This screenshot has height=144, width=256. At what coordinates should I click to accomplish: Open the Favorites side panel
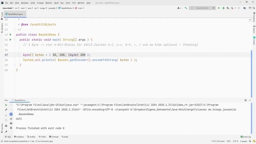click(x=2, y=128)
